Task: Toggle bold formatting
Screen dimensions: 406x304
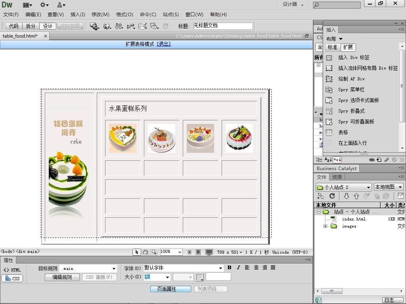Action: tap(230, 268)
